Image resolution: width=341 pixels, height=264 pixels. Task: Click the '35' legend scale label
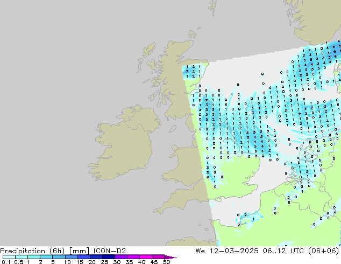pos(129,262)
